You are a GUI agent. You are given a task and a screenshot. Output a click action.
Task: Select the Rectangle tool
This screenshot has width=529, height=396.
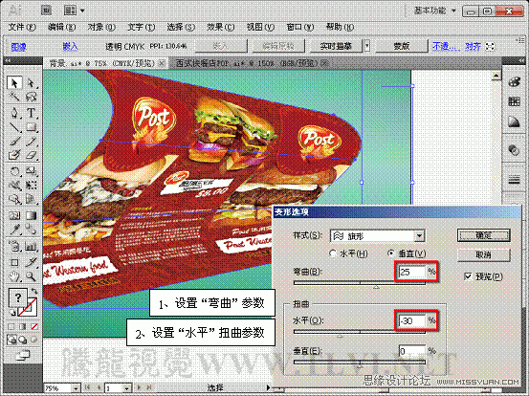(x=31, y=127)
